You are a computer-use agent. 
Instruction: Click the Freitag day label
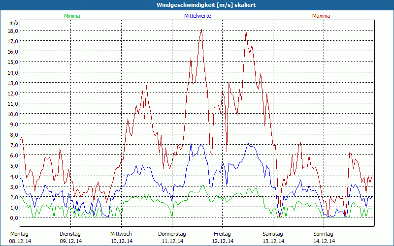point(222,234)
